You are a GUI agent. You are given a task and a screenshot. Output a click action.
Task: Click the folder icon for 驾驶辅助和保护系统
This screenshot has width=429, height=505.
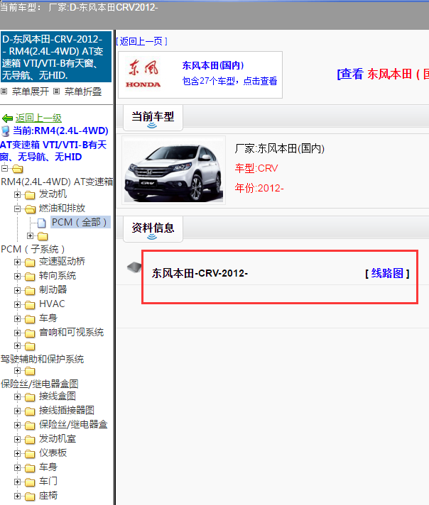coord(30,346)
